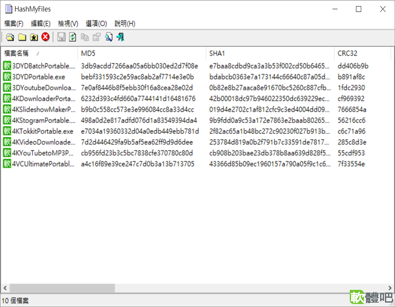Click CRC32 value 7666854a
Viewport: 395px width, 307px height.
[352, 110]
